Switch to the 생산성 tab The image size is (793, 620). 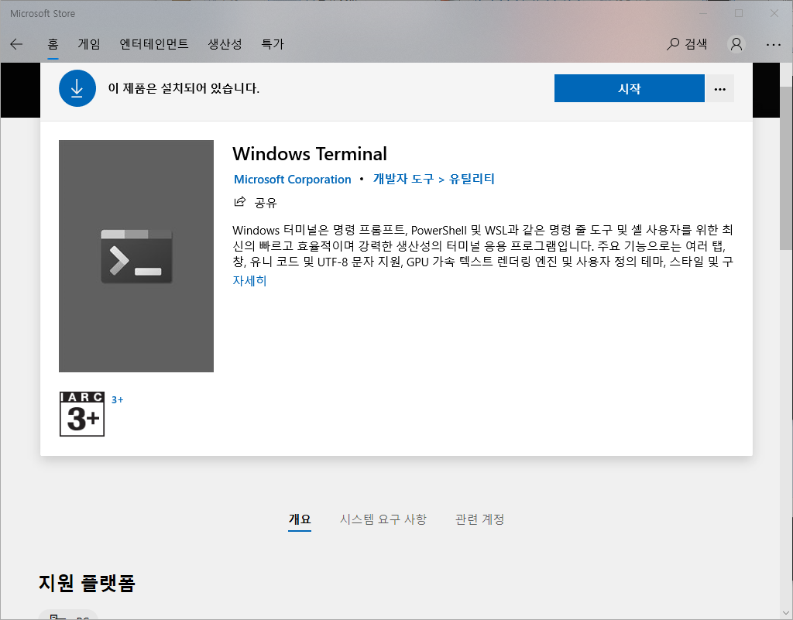click(225, 44)
